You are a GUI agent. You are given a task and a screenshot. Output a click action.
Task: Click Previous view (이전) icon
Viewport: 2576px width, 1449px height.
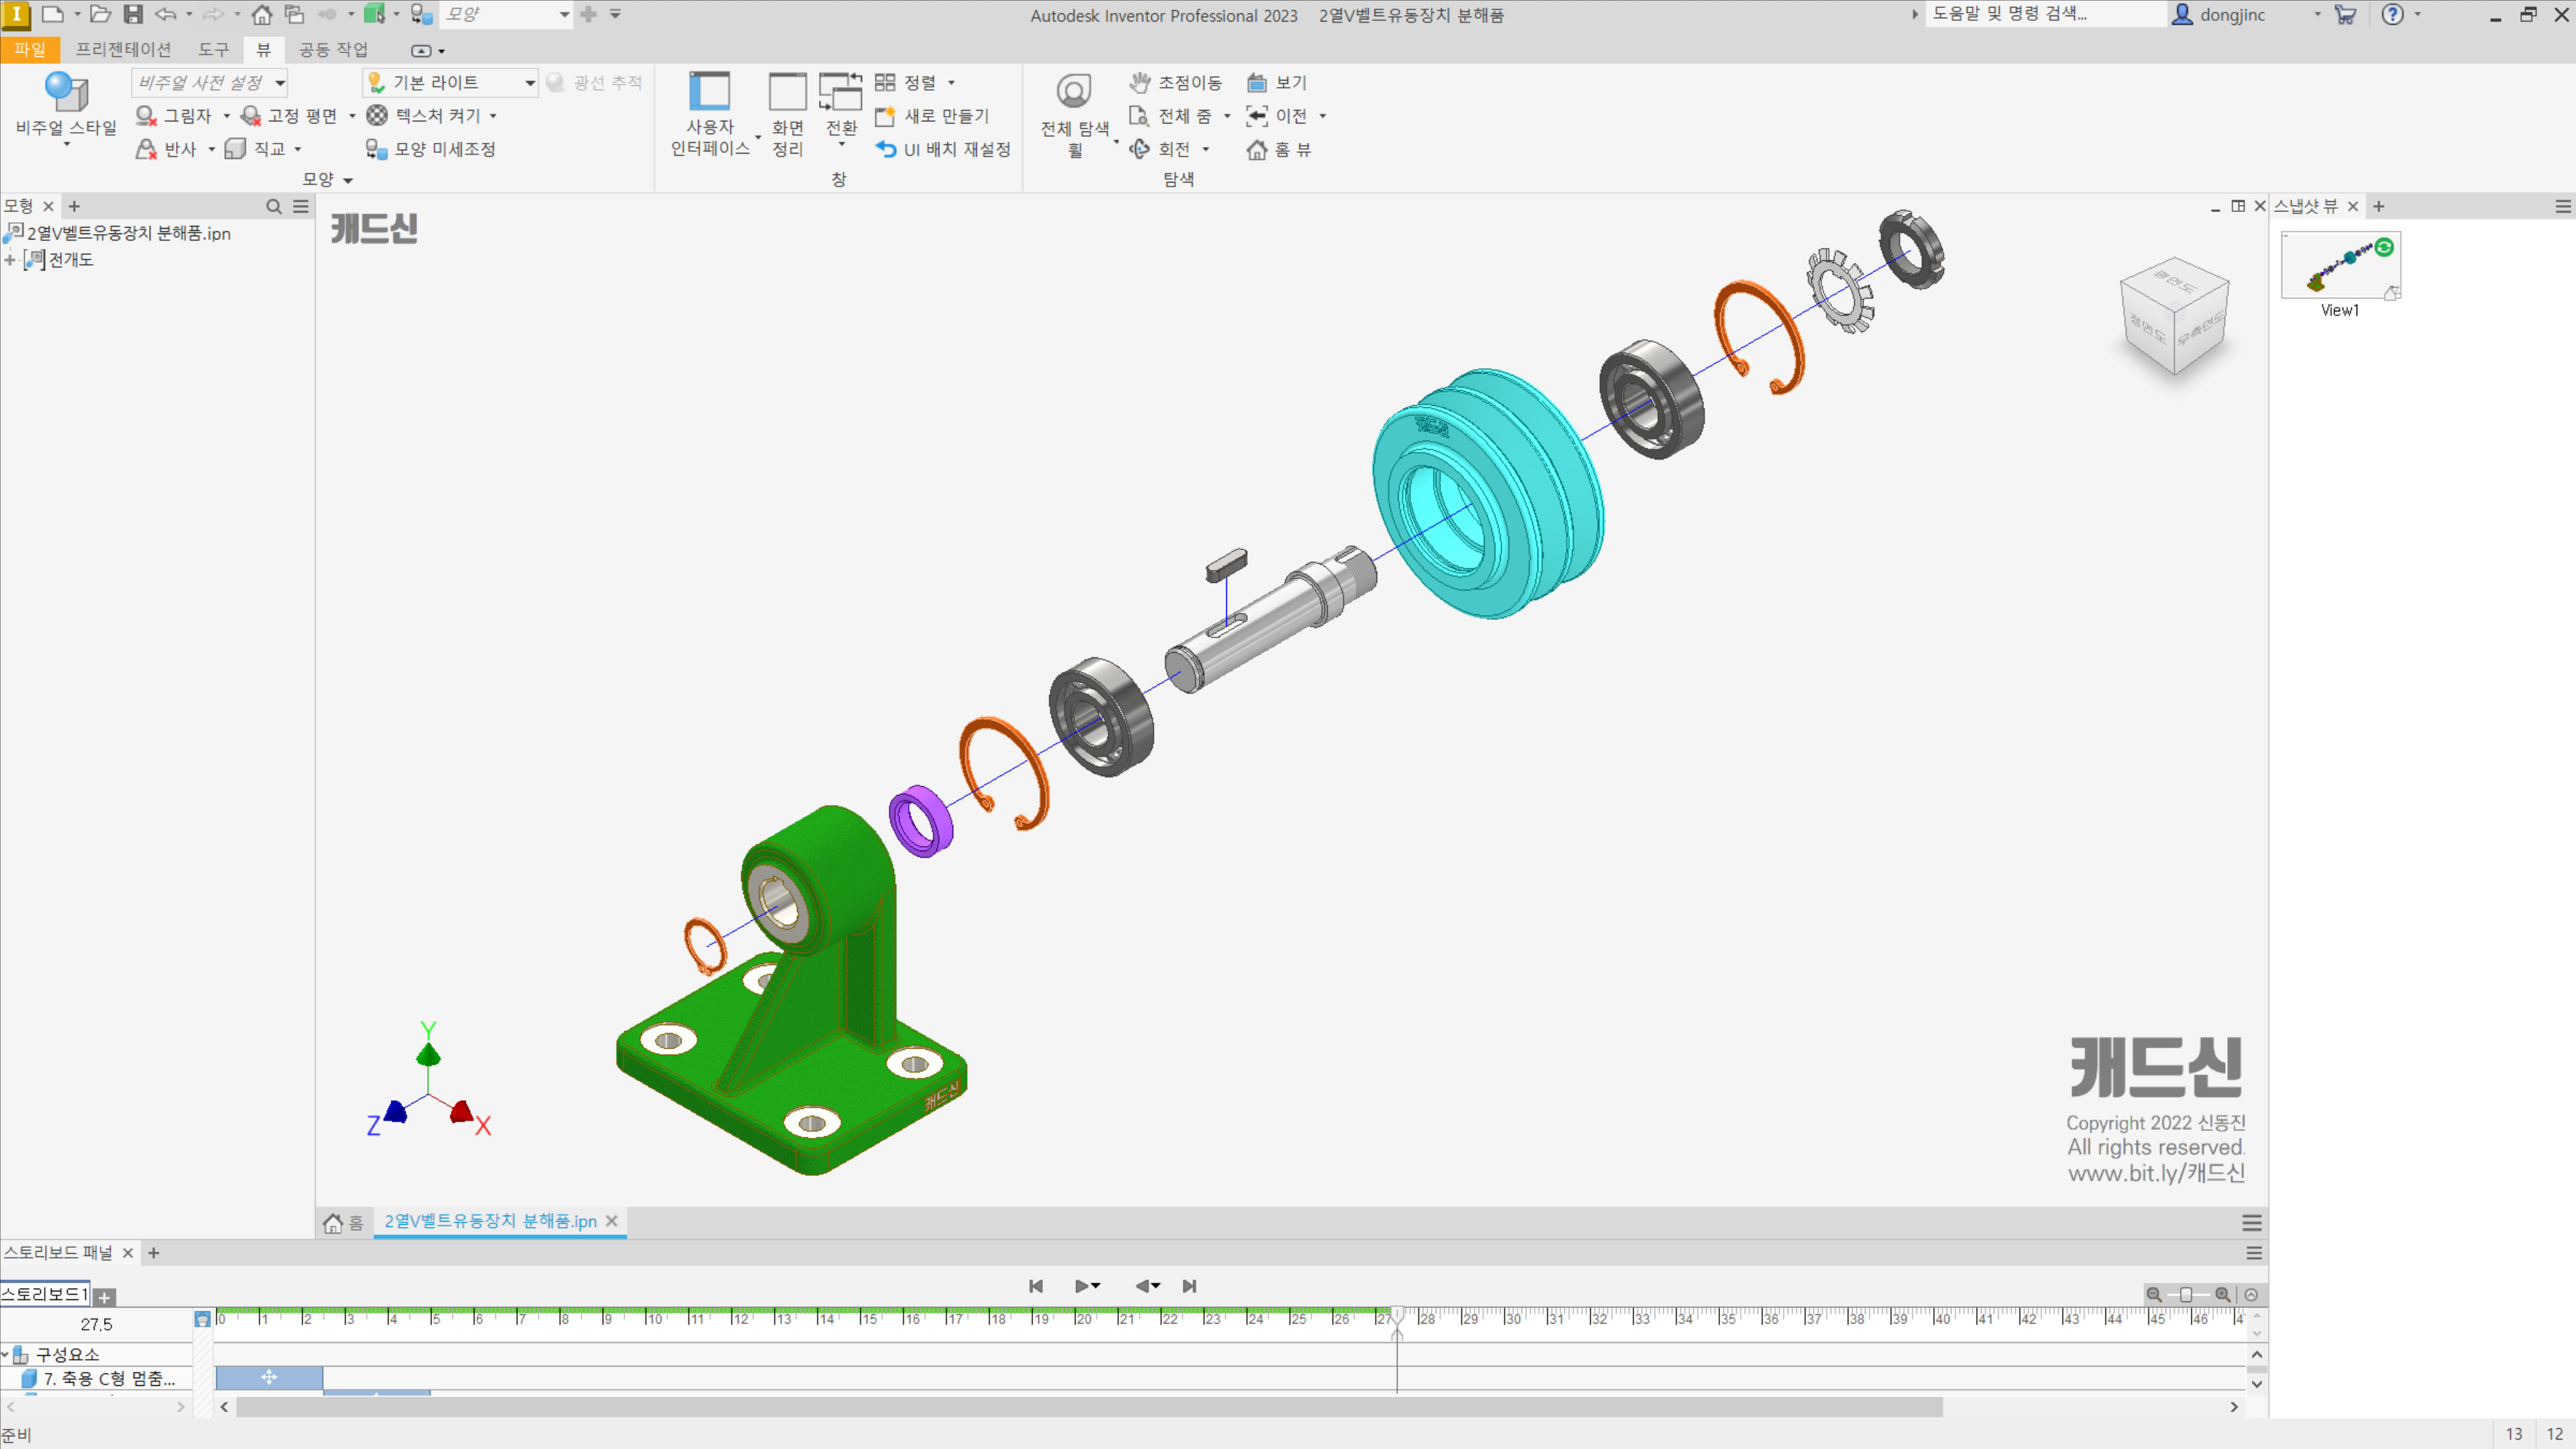click(1257, 116)
